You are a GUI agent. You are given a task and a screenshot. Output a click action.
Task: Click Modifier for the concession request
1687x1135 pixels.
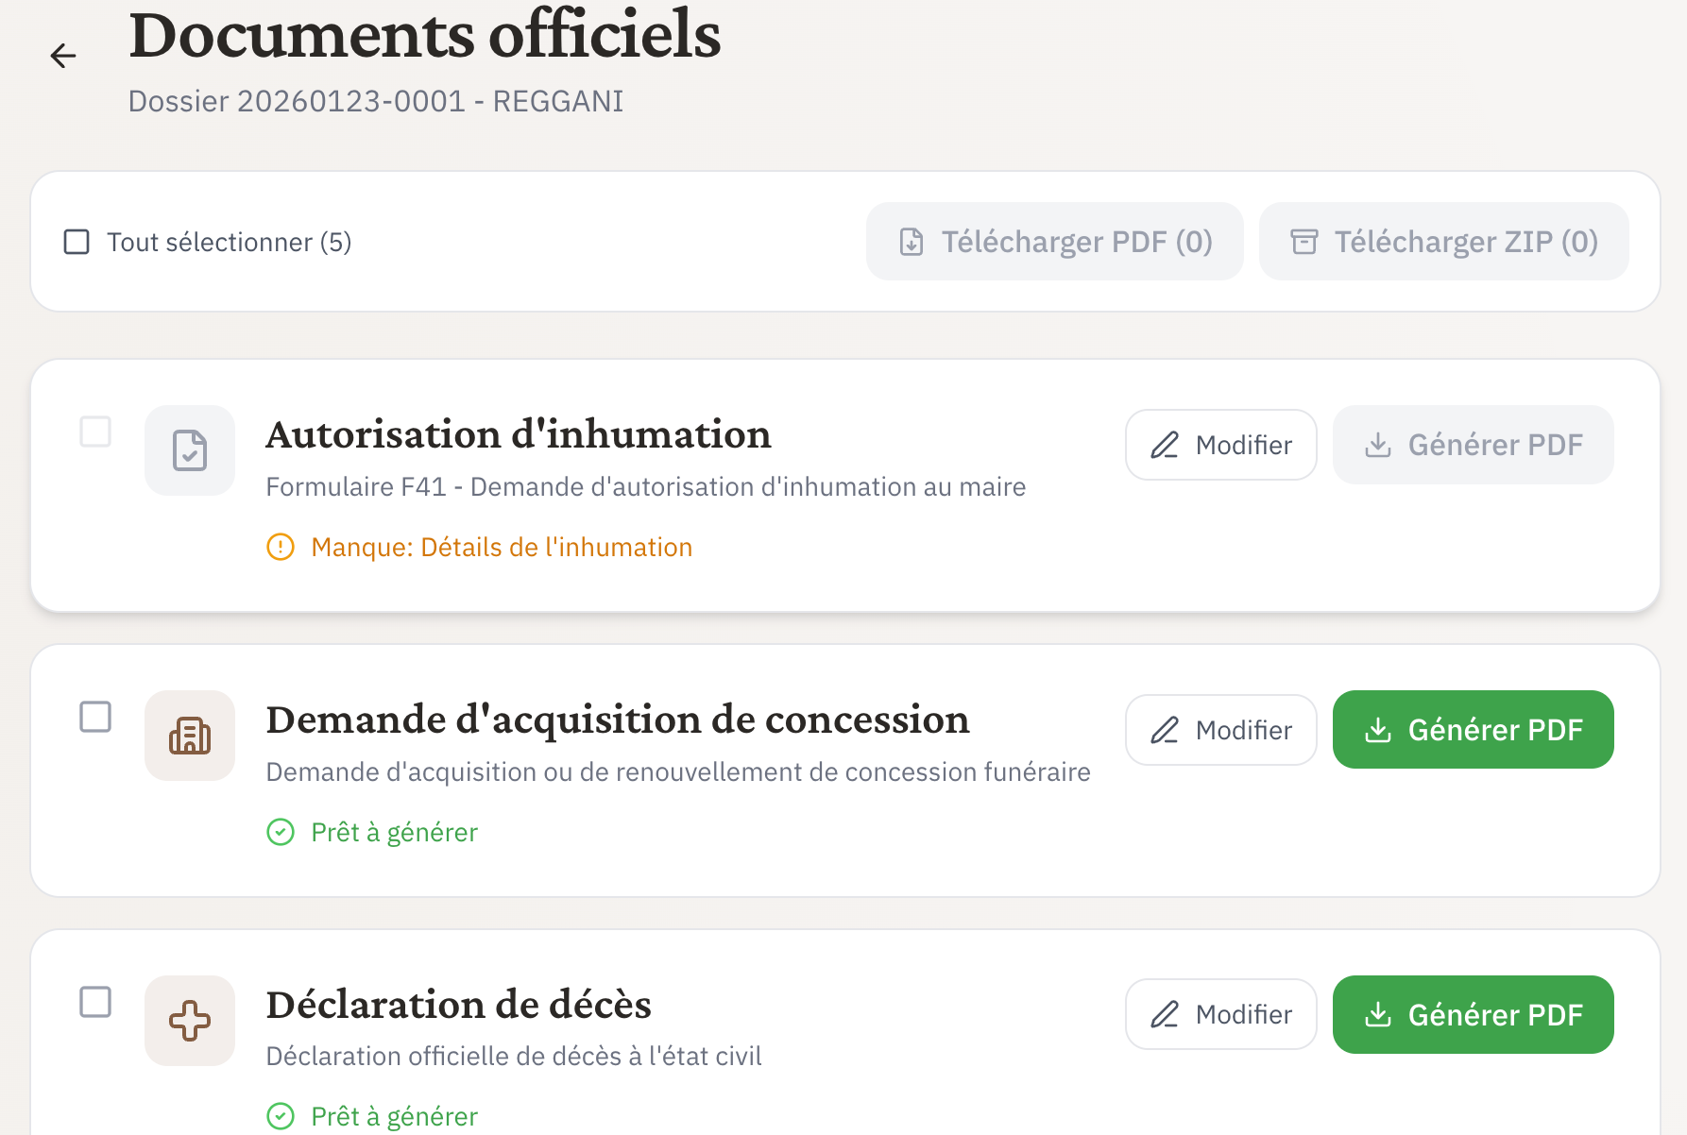(x=1220, y=730)
